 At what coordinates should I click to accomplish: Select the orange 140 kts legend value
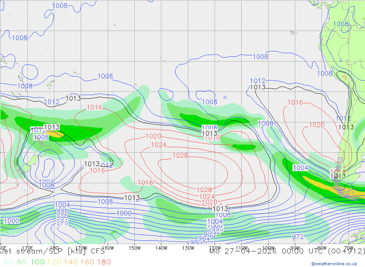pyautogui.click(x=70, y=262)
